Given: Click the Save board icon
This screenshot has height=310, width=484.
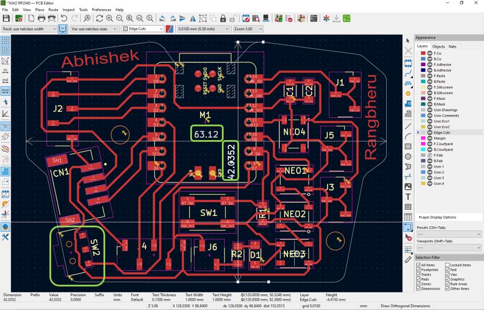Looking at the screenshot, I should [6, 18].
